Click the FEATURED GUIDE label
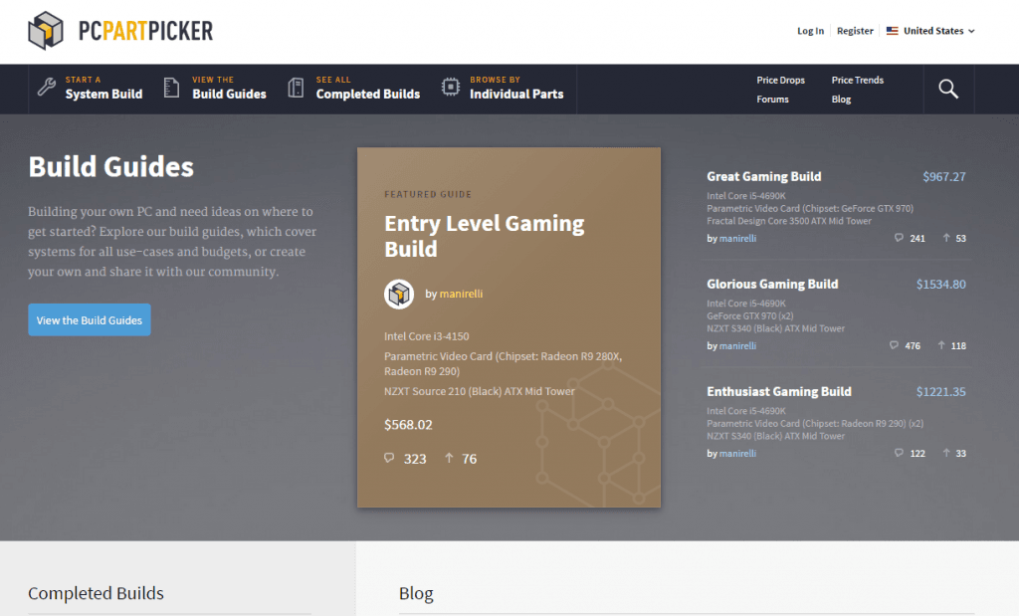The image size is (1019, 616). click(428, 194)
